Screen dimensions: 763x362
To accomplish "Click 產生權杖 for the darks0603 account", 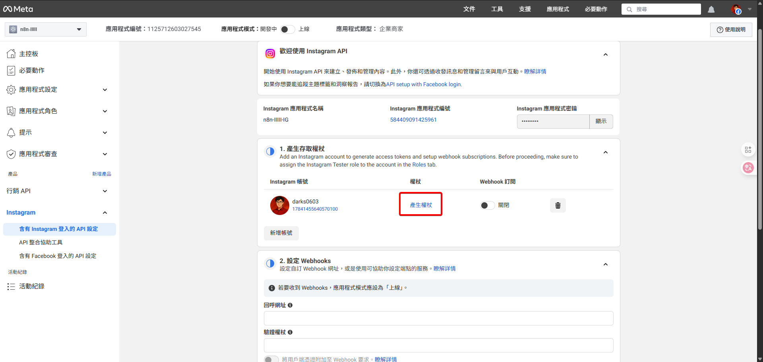I will [x=420, y=205].
